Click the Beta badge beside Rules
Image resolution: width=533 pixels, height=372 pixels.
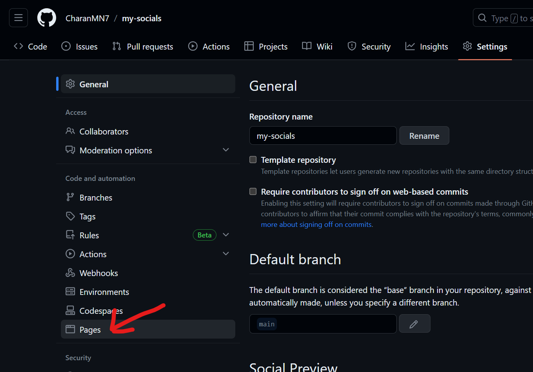pos(205,235)
